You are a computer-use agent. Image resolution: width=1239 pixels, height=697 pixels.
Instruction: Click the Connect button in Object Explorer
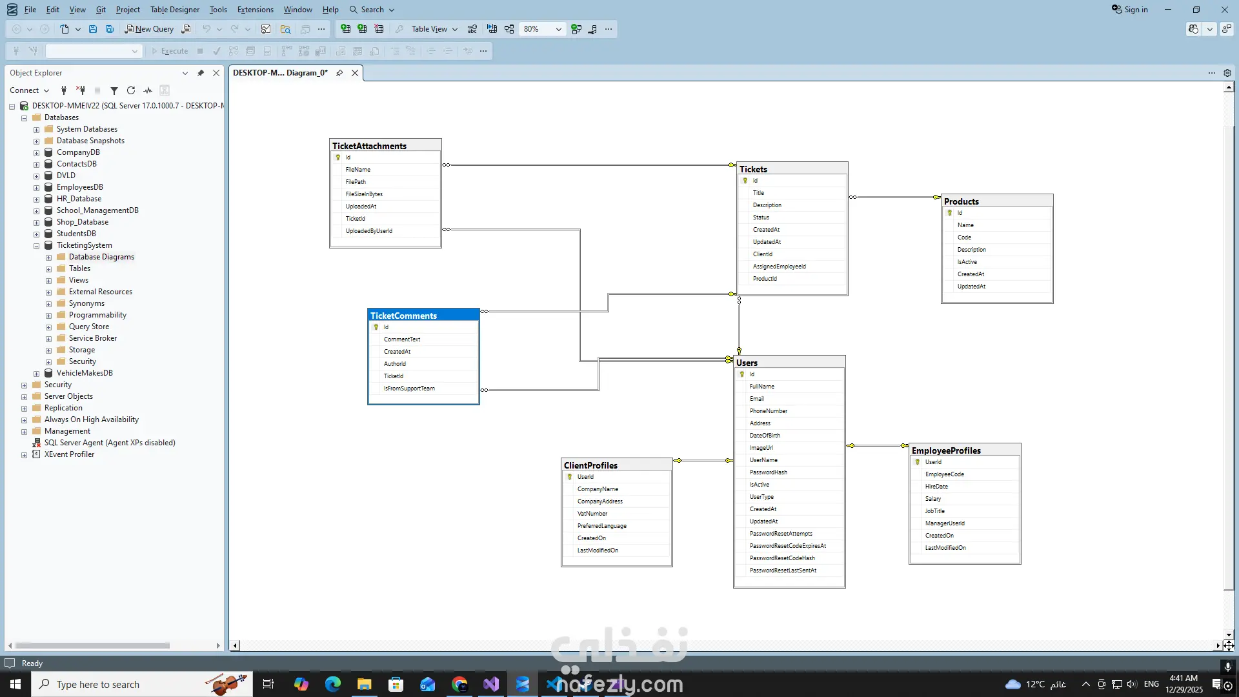[25, 90]
